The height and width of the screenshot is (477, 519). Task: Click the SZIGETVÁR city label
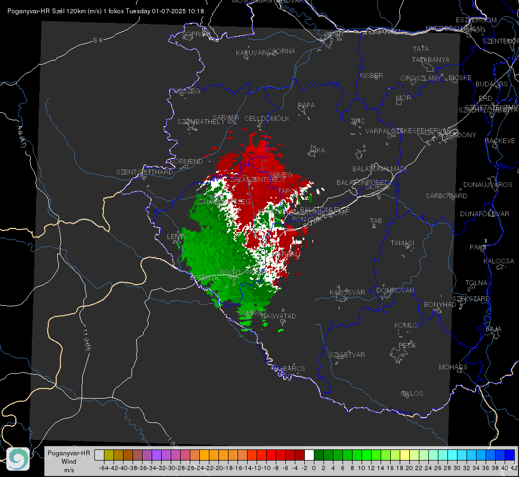(x=347, y=355)
